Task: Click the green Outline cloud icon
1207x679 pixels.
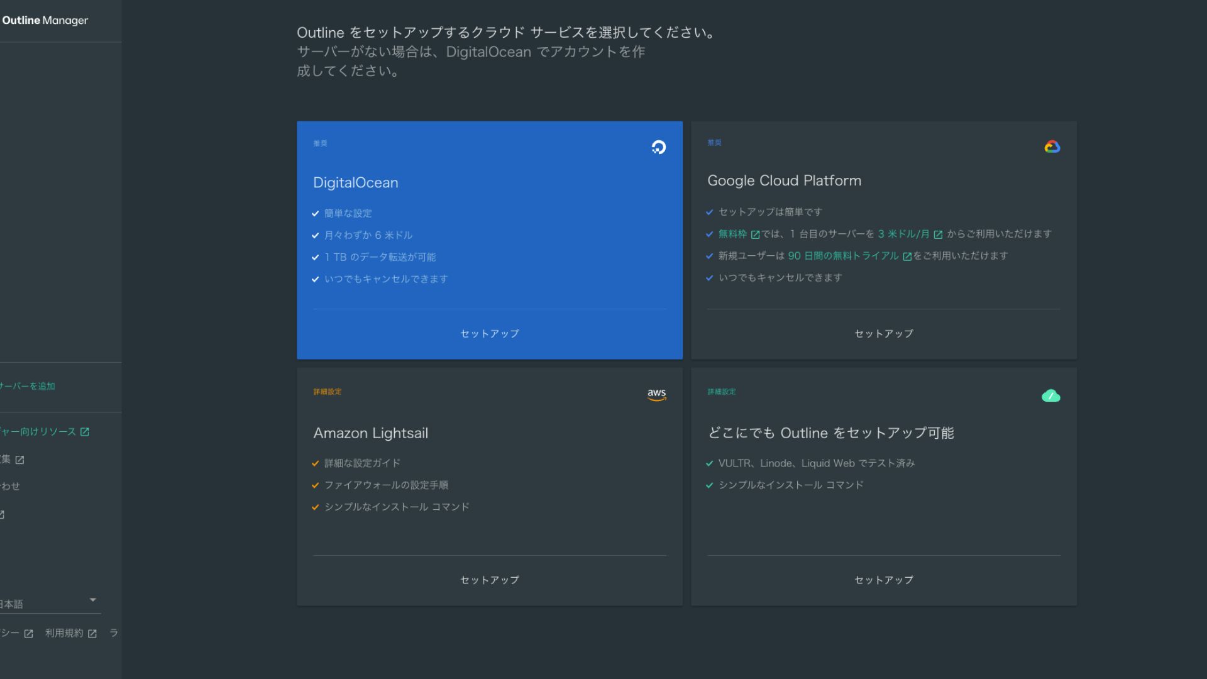Action: 1050,395
